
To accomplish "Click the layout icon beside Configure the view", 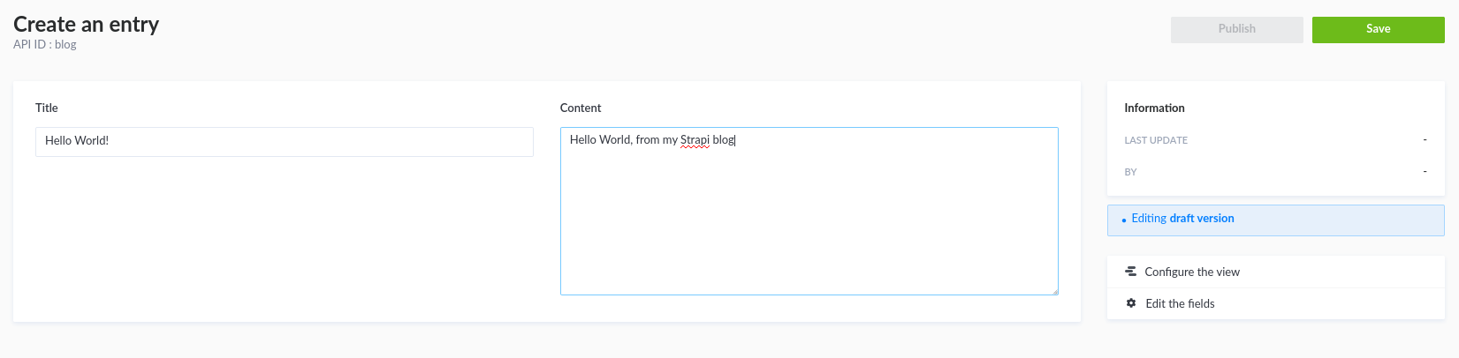I will click(1130, 272).
